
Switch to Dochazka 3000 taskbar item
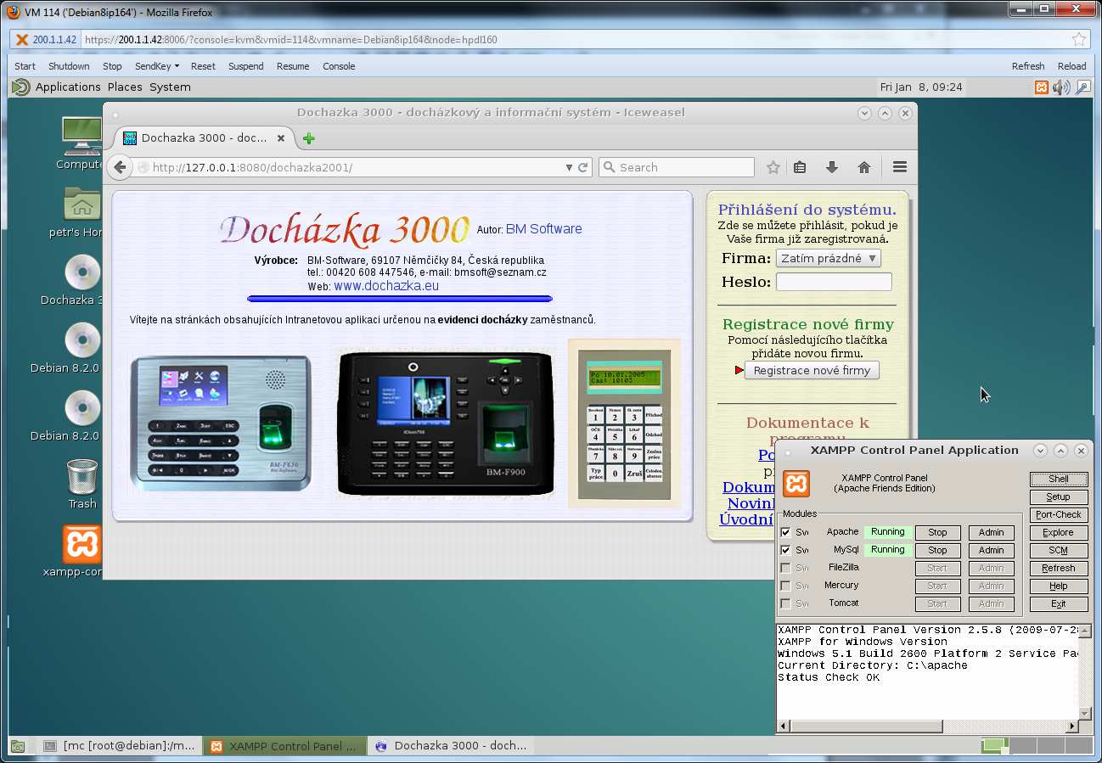click(450, 746)
